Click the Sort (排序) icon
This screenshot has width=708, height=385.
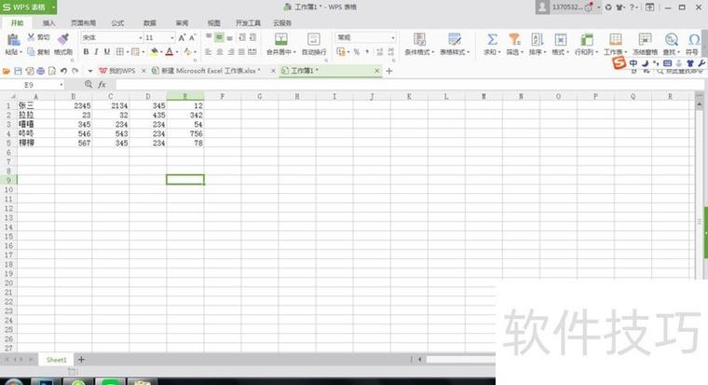tap(537, 39)
